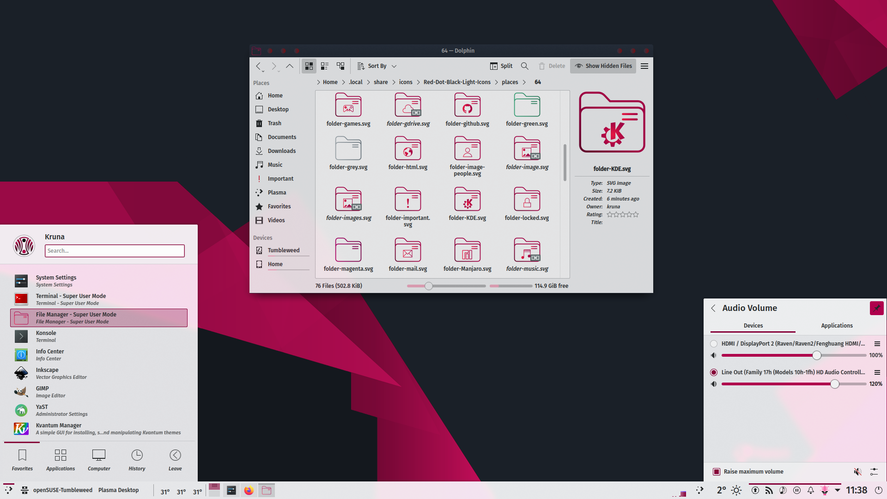Image resolution: width=887 pixels, height=499 pixels.
Task: Go back in Dolphin navigation history
Action: (x=259, y=66)
